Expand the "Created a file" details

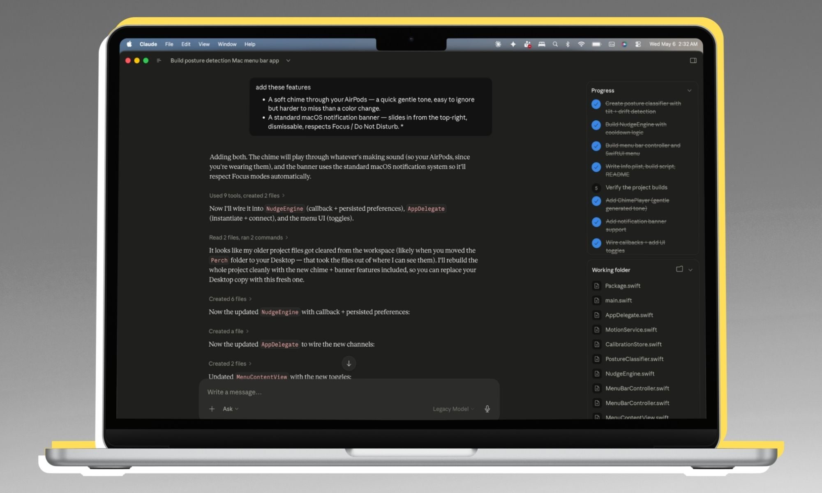pos(229,331)
